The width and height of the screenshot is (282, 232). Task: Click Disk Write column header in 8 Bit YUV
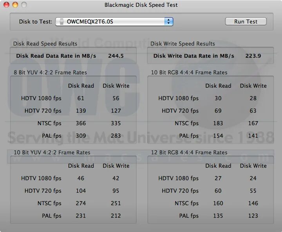click(116, 86)
